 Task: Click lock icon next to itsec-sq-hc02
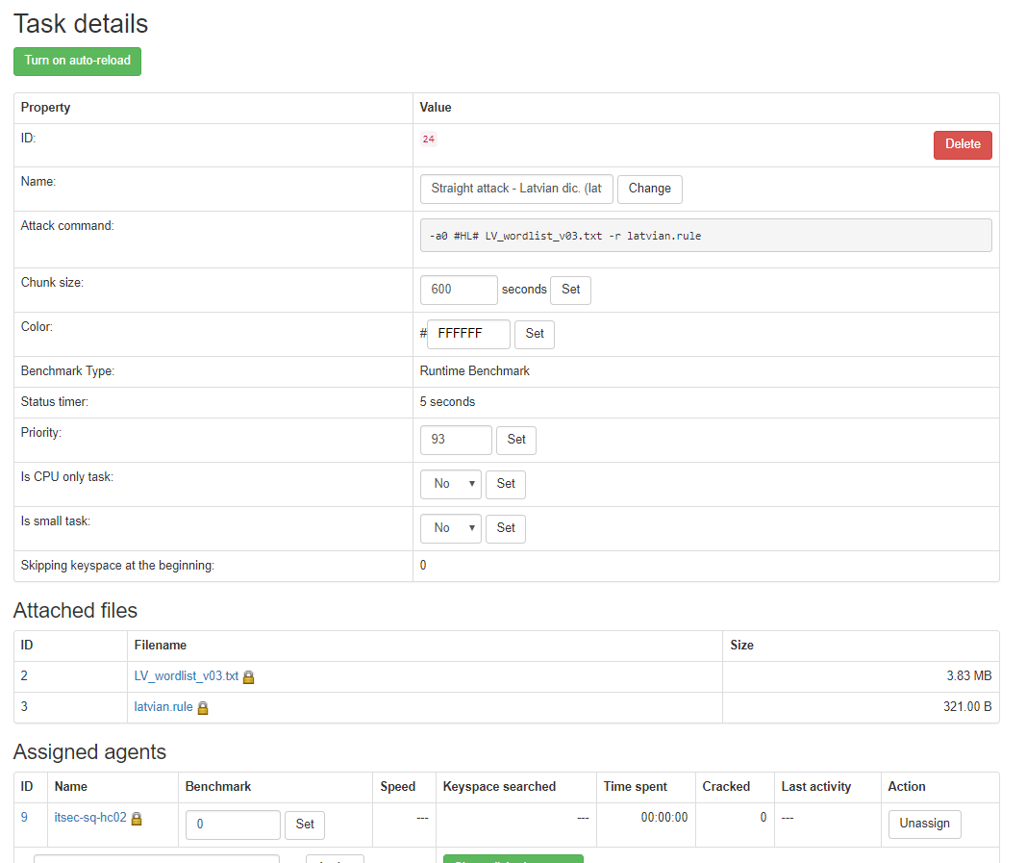click(137, 819)
